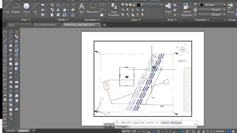Toggle layer freeze sun icon

pos(127,5)
